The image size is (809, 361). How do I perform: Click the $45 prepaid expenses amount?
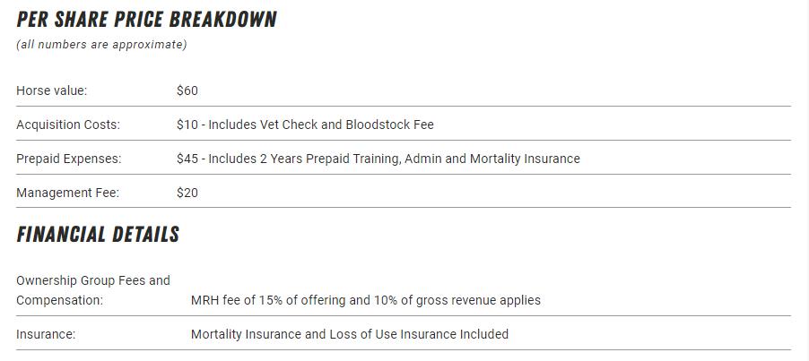(187, 159)
